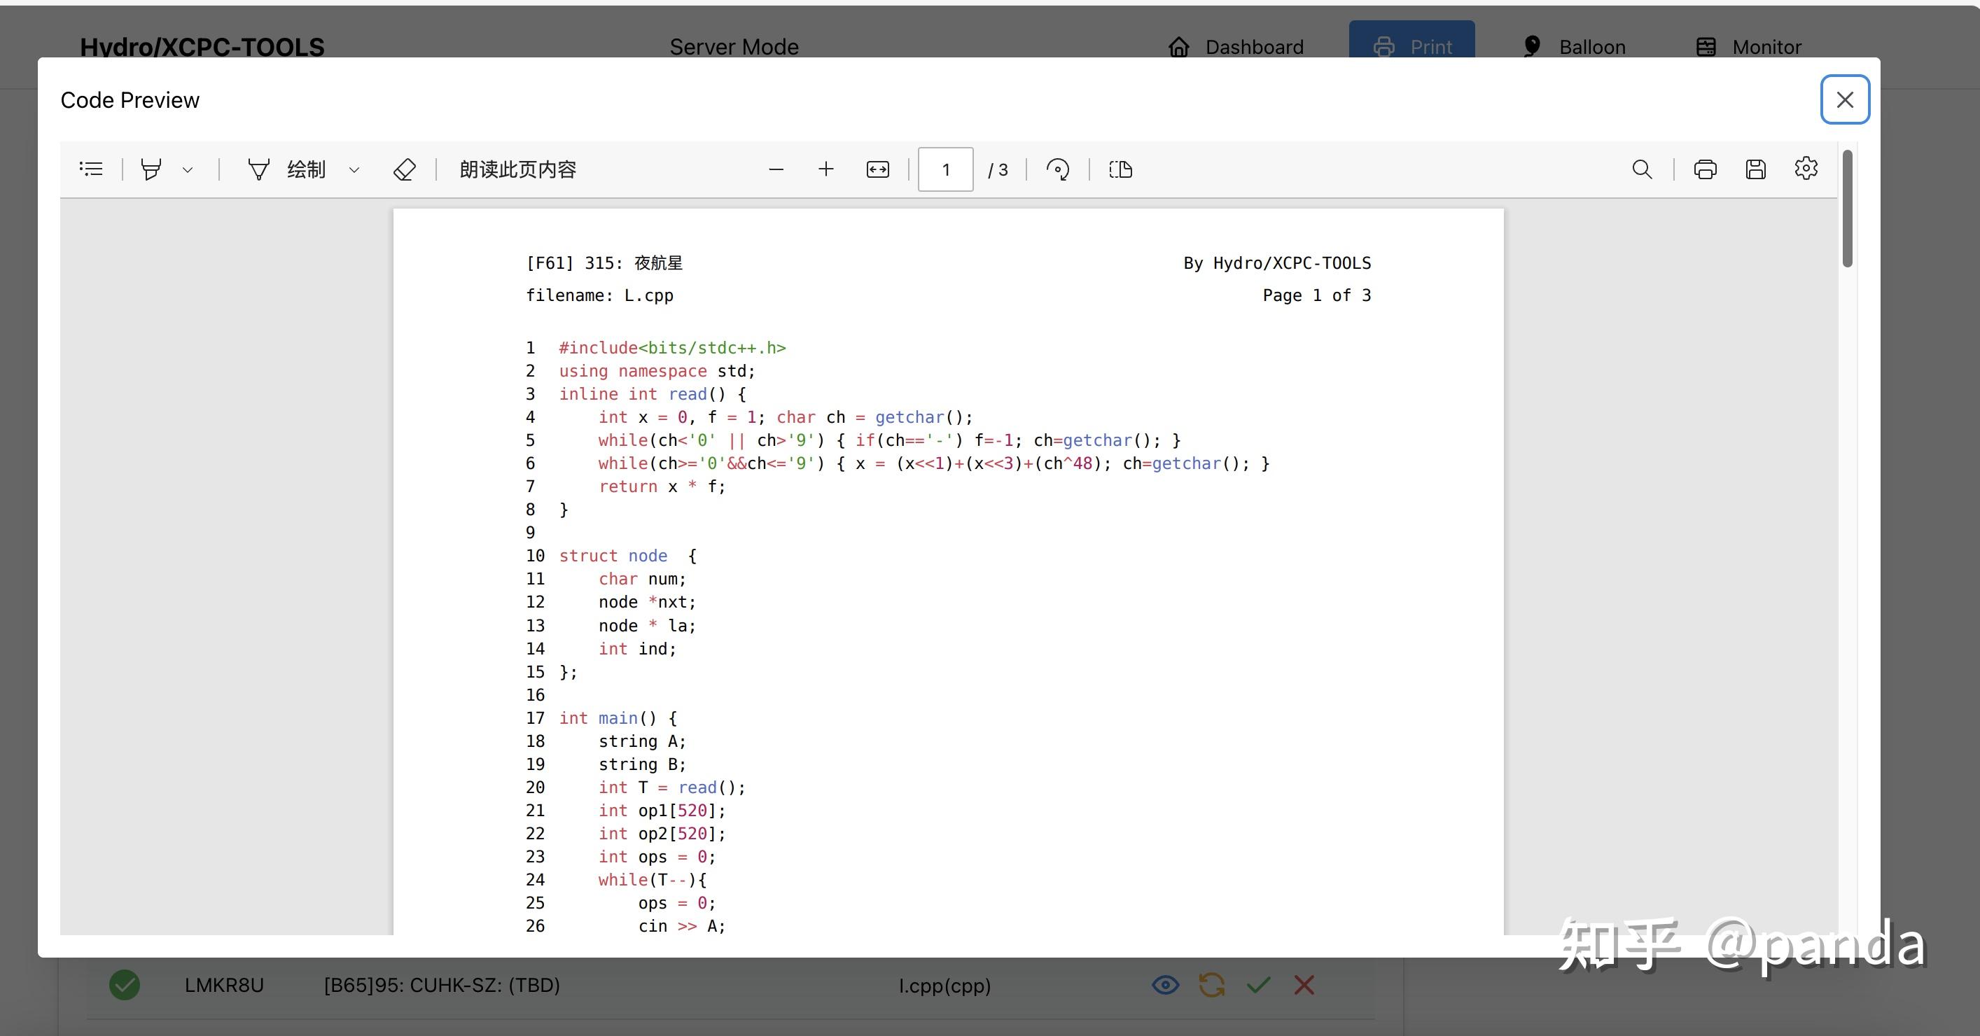Open the PDF viewer settings gear
Screen dimensions: 1980x1036
point(1806,168)
